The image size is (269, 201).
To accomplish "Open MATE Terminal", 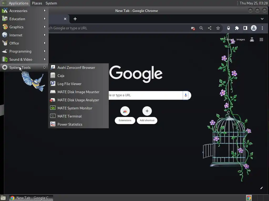I will point(78,116).
